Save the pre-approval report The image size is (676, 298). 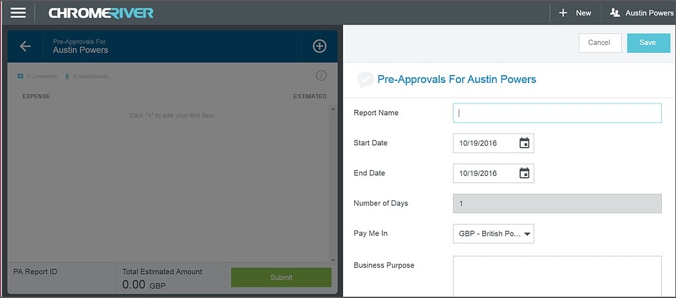[x=647, y=43]
